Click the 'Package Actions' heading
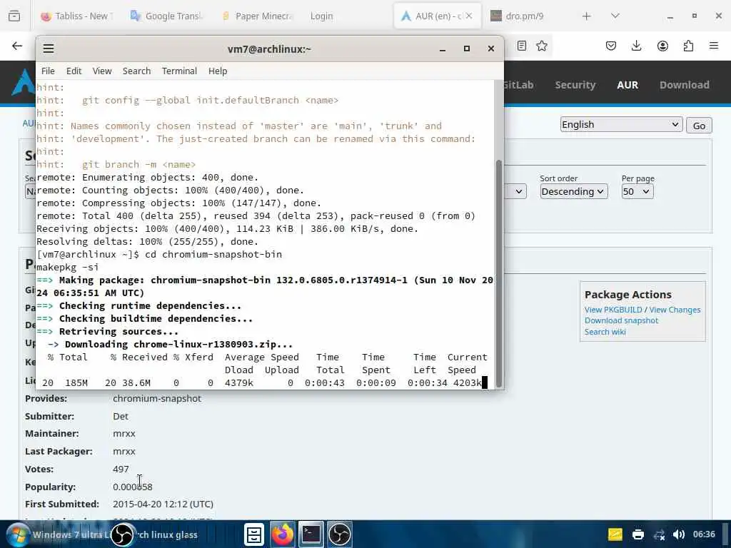The width and height of the screenshot is (731, 548). (628, 295)
